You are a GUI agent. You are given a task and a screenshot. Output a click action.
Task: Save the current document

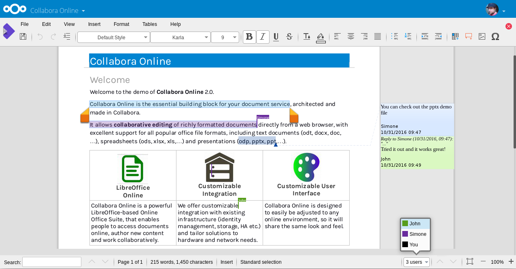[23, 36]
